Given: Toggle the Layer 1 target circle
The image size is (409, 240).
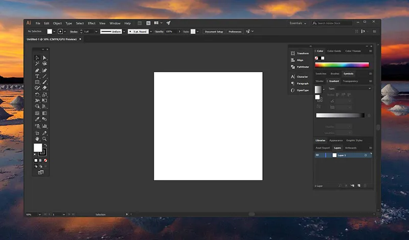Looking at the screenshot, I should [366, 155].
